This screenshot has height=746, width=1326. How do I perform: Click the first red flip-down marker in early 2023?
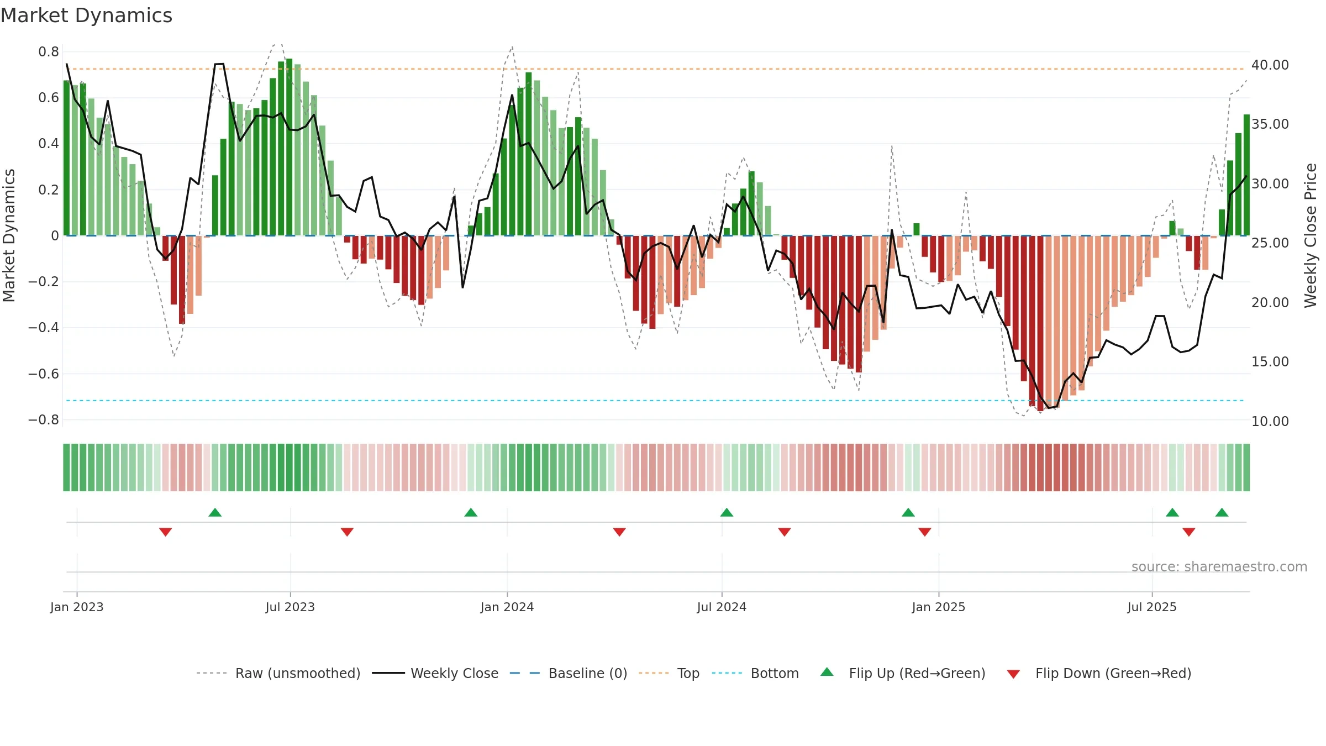166,532
